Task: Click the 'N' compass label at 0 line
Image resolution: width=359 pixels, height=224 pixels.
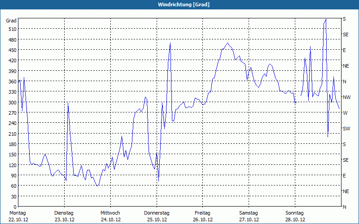Action: point(344,207)
